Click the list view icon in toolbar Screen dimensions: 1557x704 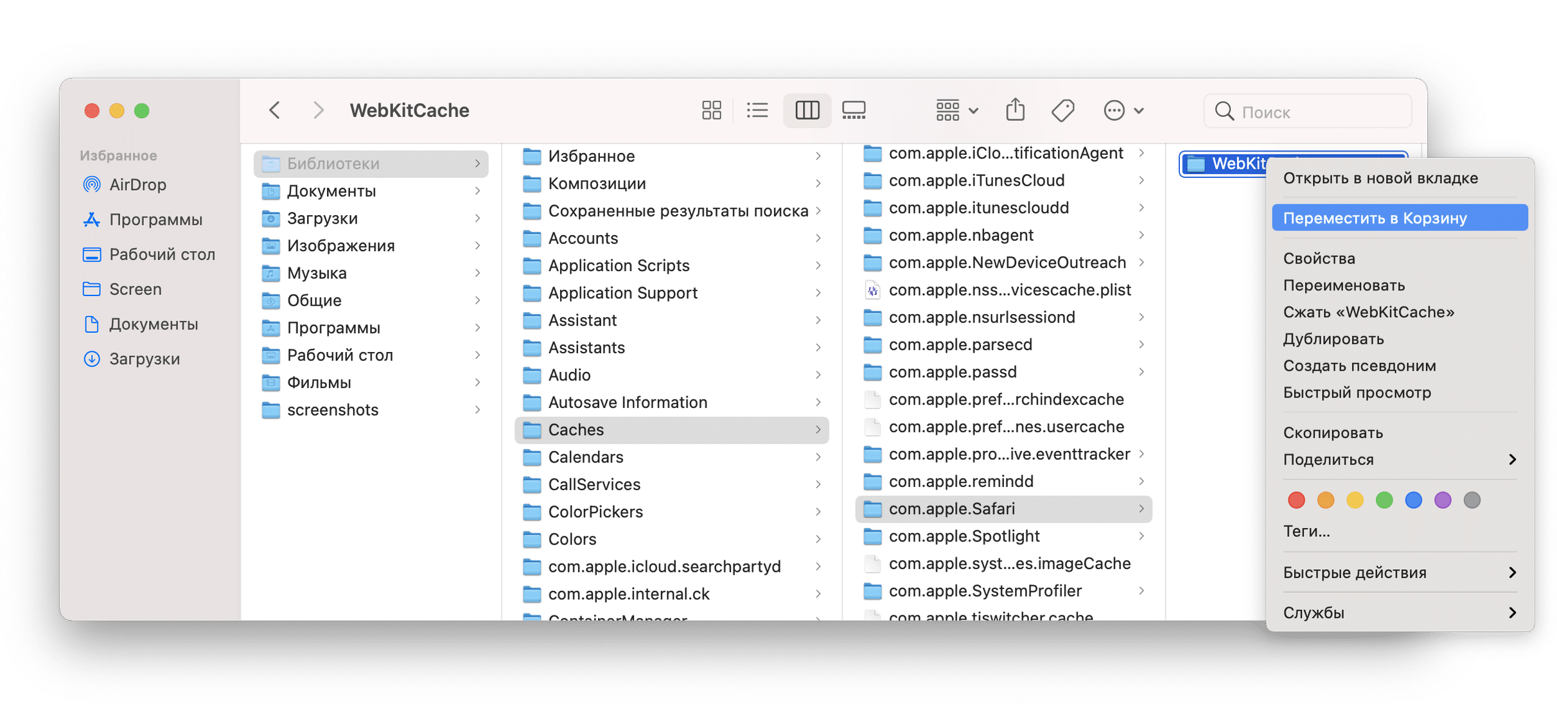point(758,109)
